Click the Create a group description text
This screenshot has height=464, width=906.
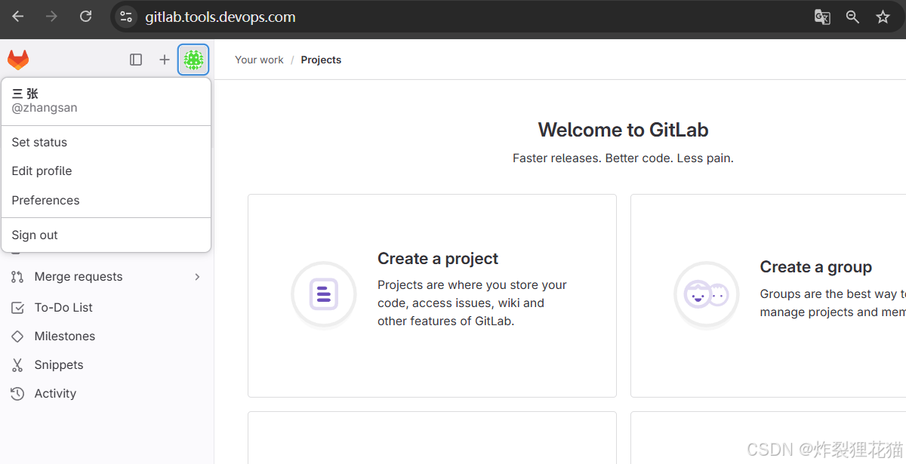pyautogui.click(x=833, y=303)
